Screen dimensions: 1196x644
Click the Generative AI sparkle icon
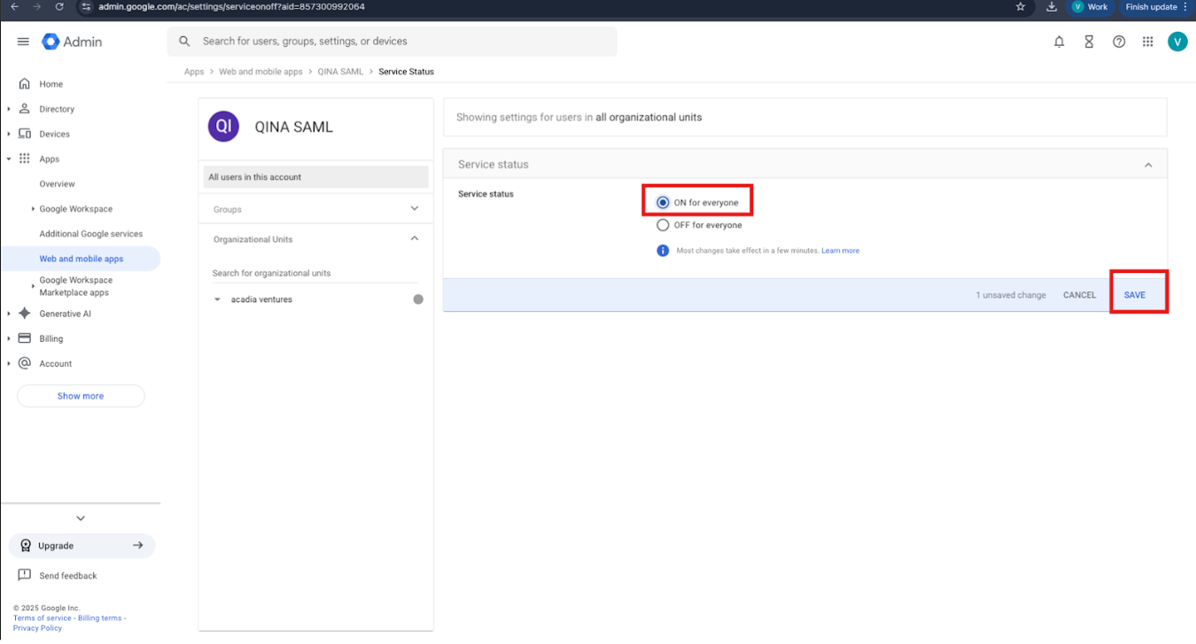click(25, 314)
